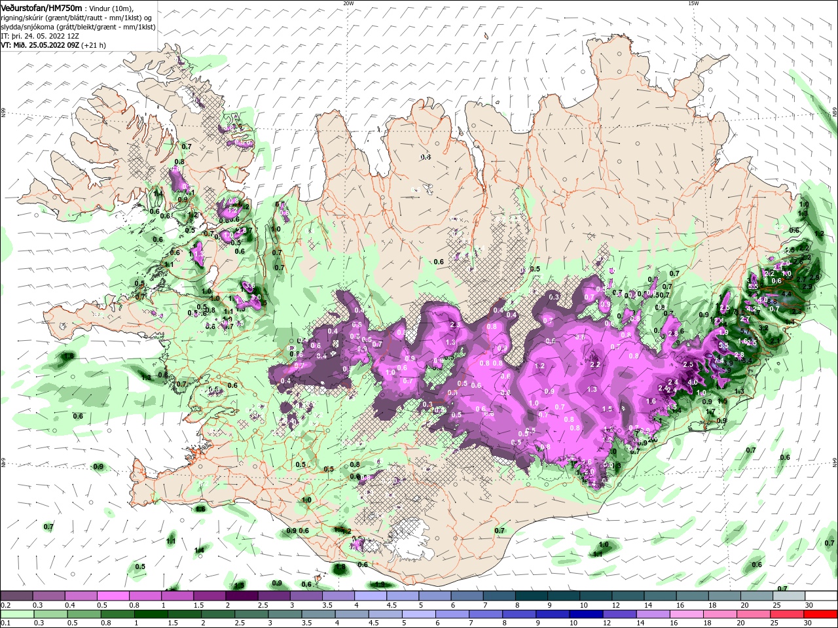This screenshot has height=628, width=838.
Task: Pick the snow-scale swatch starting at 1.5
Action: 209,596
